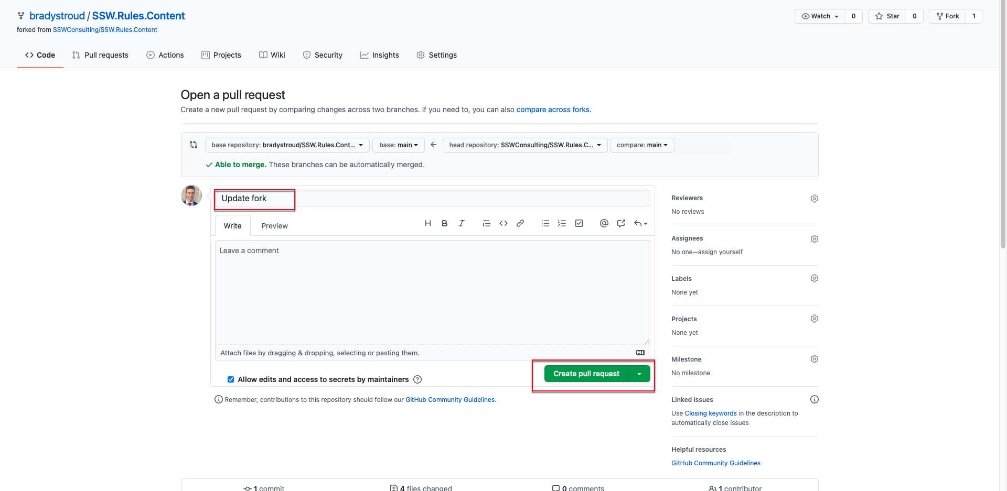Open bradystroud user profile link

tap(57, 16)
